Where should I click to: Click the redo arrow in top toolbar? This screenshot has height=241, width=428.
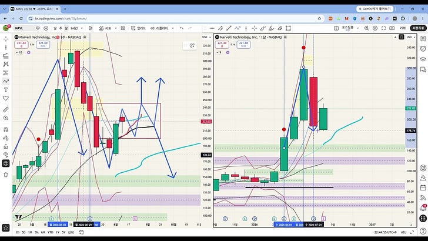pyautogui.click(x=190, y=28)
